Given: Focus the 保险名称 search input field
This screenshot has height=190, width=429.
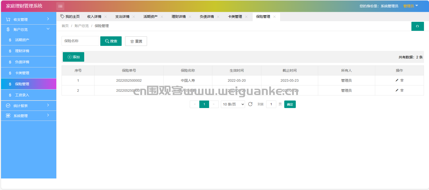Looking at the screenshot, I should click(x=80, y=41).
